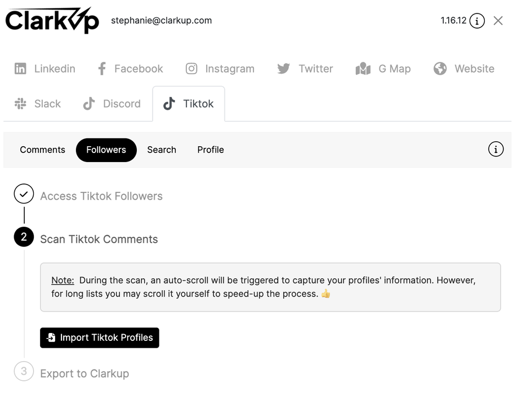Switch to the Search sub-tab
This screenshot has width=518, height=405.
point(162,150)
